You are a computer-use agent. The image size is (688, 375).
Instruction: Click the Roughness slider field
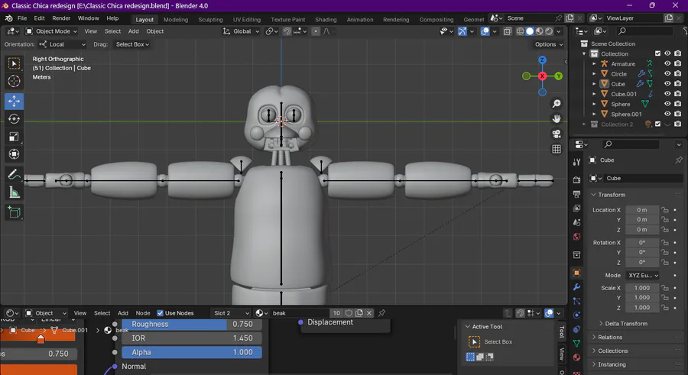(x=192, y=324)
